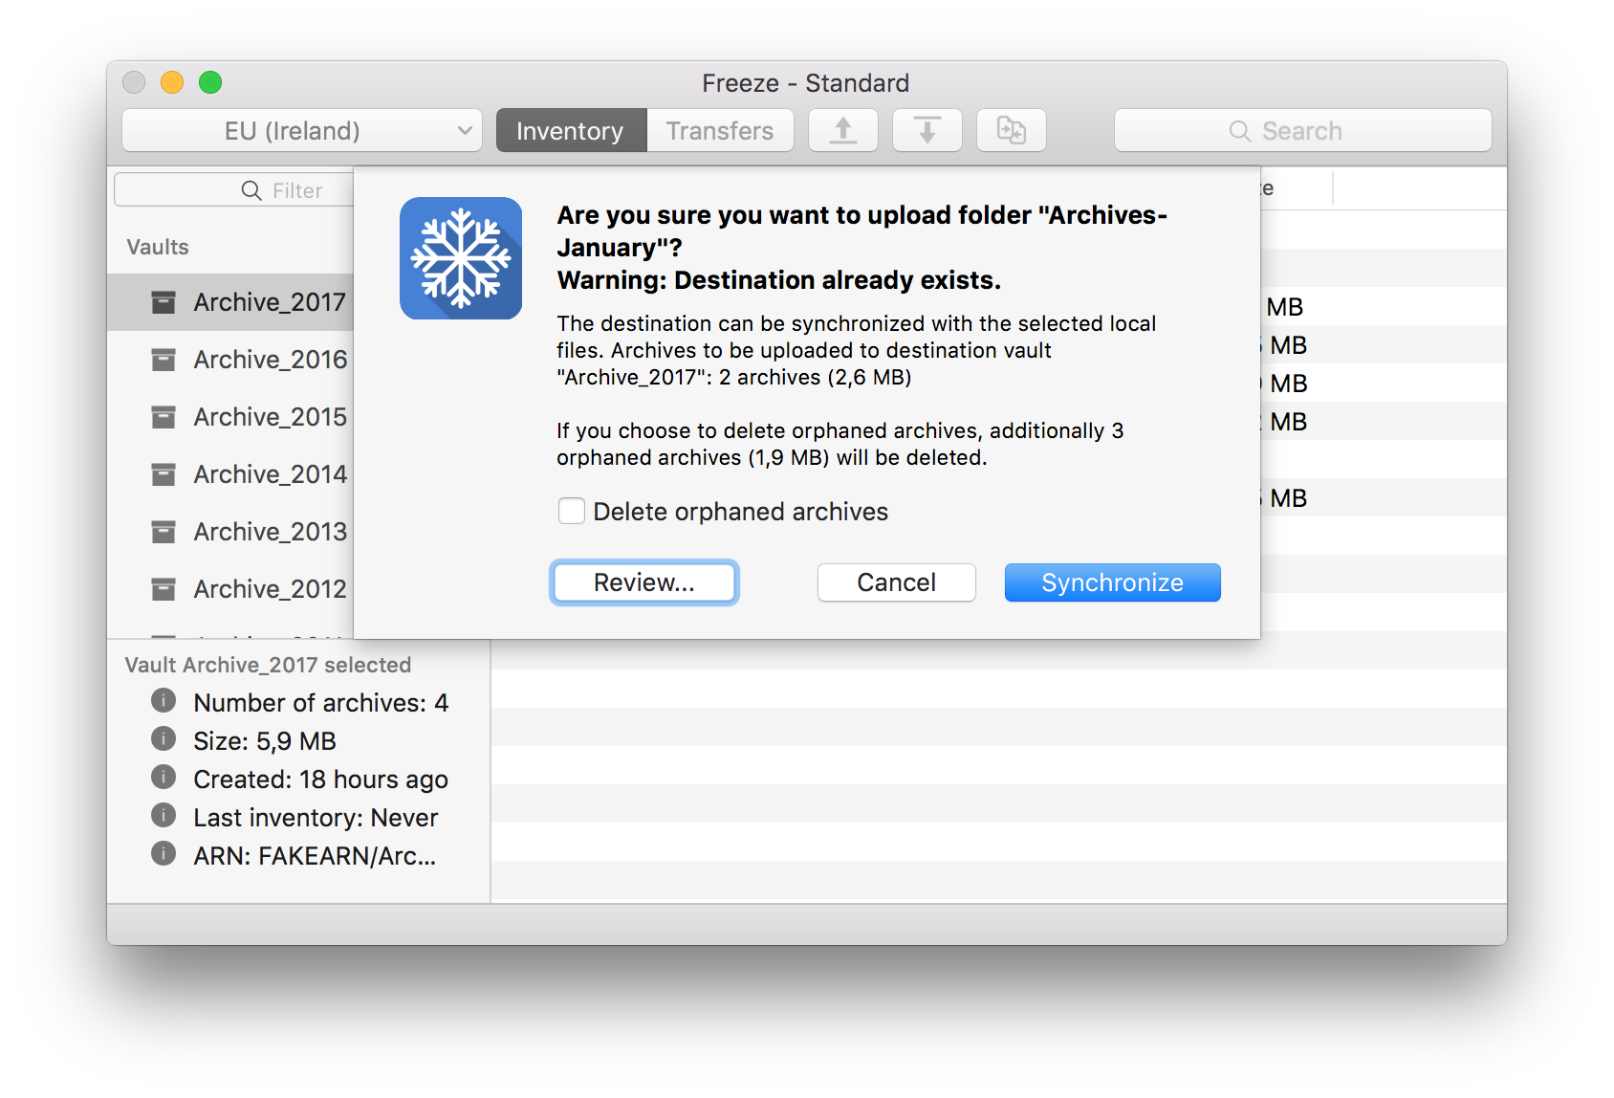Select the Archive_2013 vault
The height and width of the screenshot is (1098, 1614).
(x=230, y=532)
